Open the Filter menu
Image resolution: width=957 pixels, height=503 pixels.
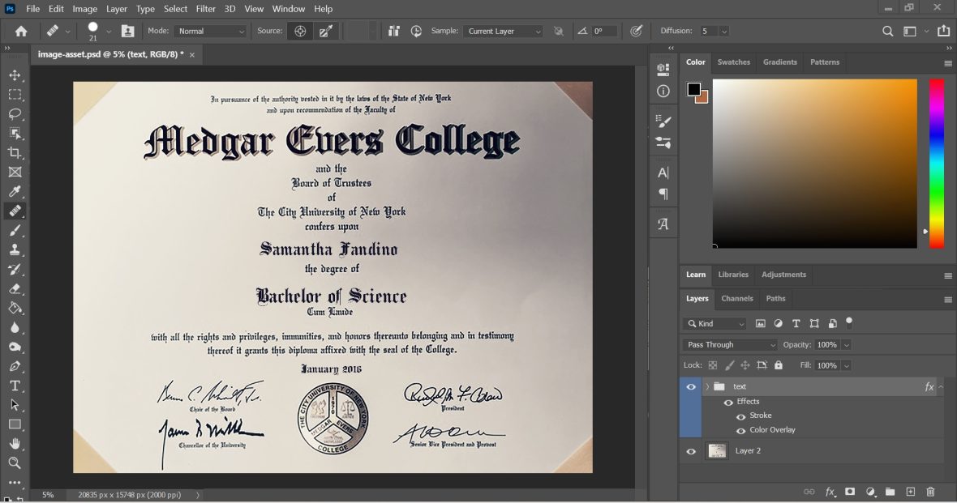206,9
